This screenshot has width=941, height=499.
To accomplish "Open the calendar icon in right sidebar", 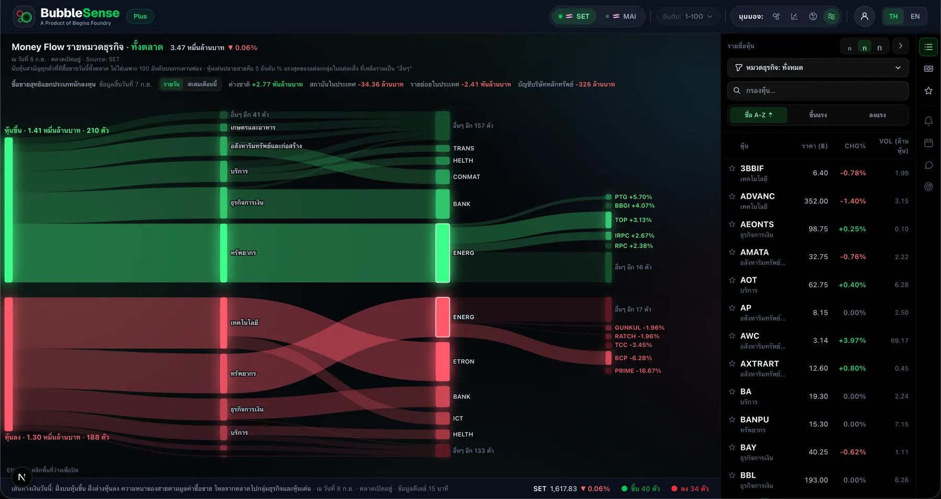I will (x=928, y=143).
